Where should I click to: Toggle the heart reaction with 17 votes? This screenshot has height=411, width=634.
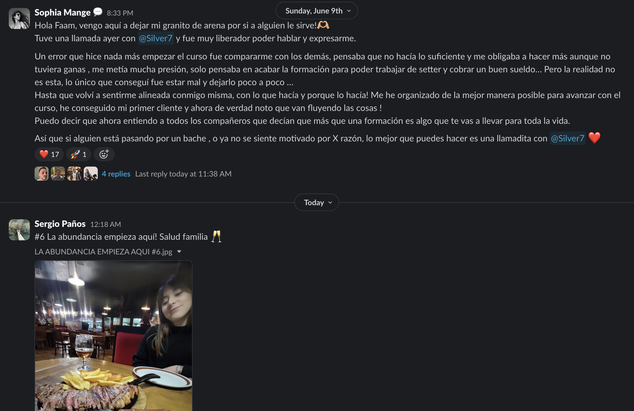(x=49, y=154)
